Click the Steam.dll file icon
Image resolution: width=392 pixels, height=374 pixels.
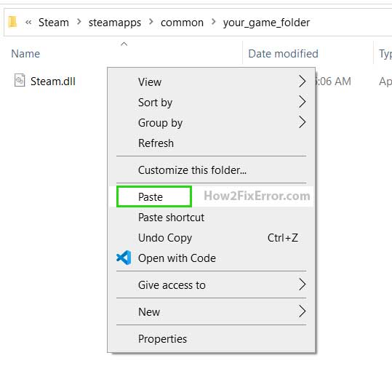point(20,80)
